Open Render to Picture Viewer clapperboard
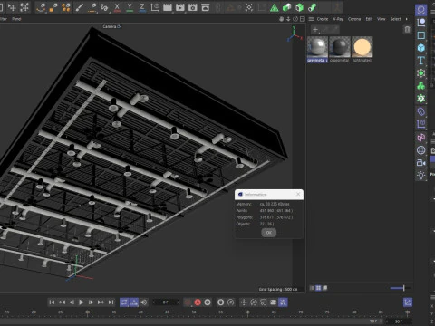This screenshot has height=326, width=435. (x=180, y=7)
